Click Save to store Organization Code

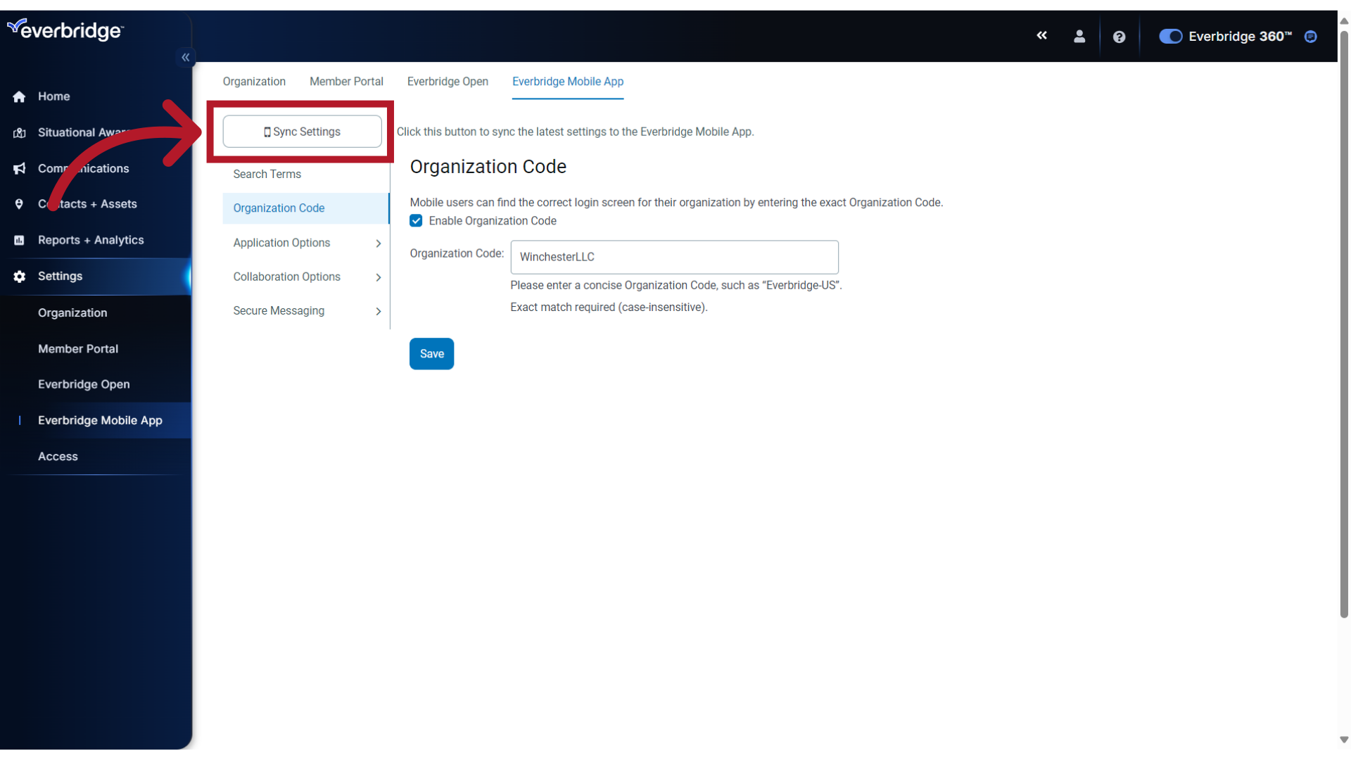(x=431, y=353)
